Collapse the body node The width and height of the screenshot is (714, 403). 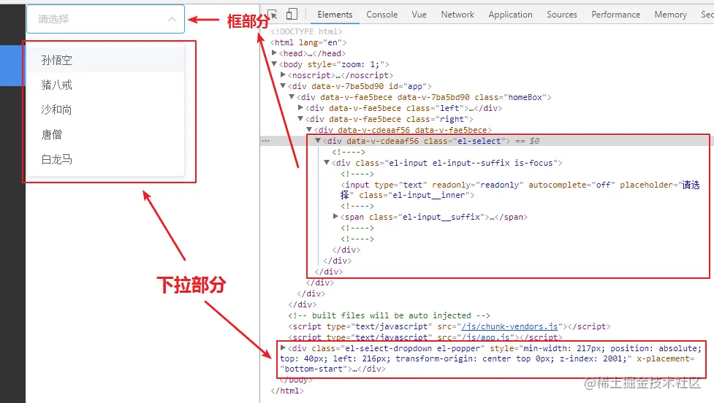(x=274, y=64)
